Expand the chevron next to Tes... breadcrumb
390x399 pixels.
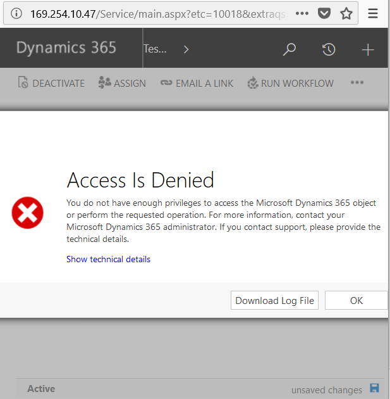point(186,49)
